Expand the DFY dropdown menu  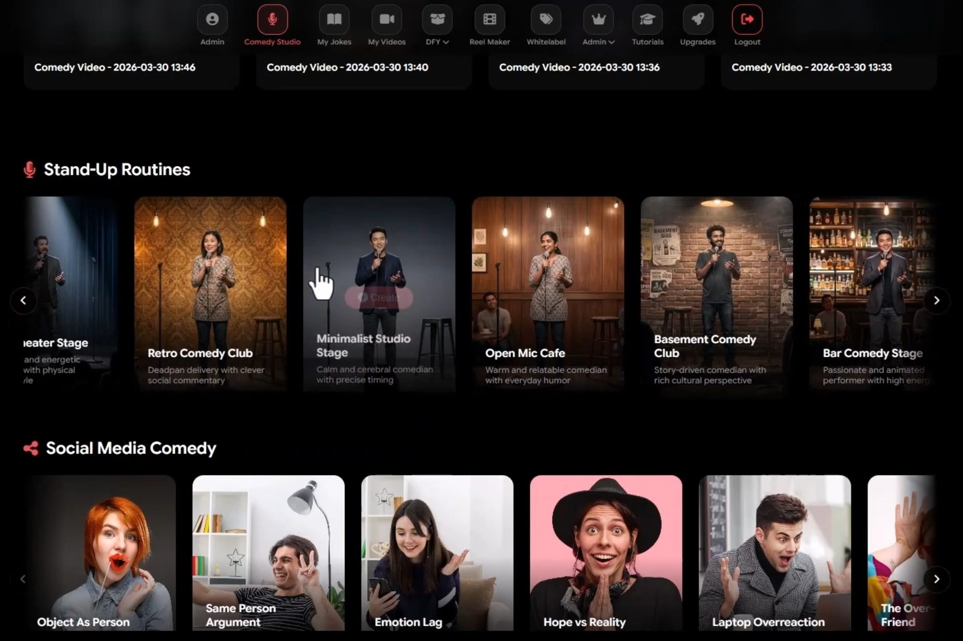pos(437,41)
